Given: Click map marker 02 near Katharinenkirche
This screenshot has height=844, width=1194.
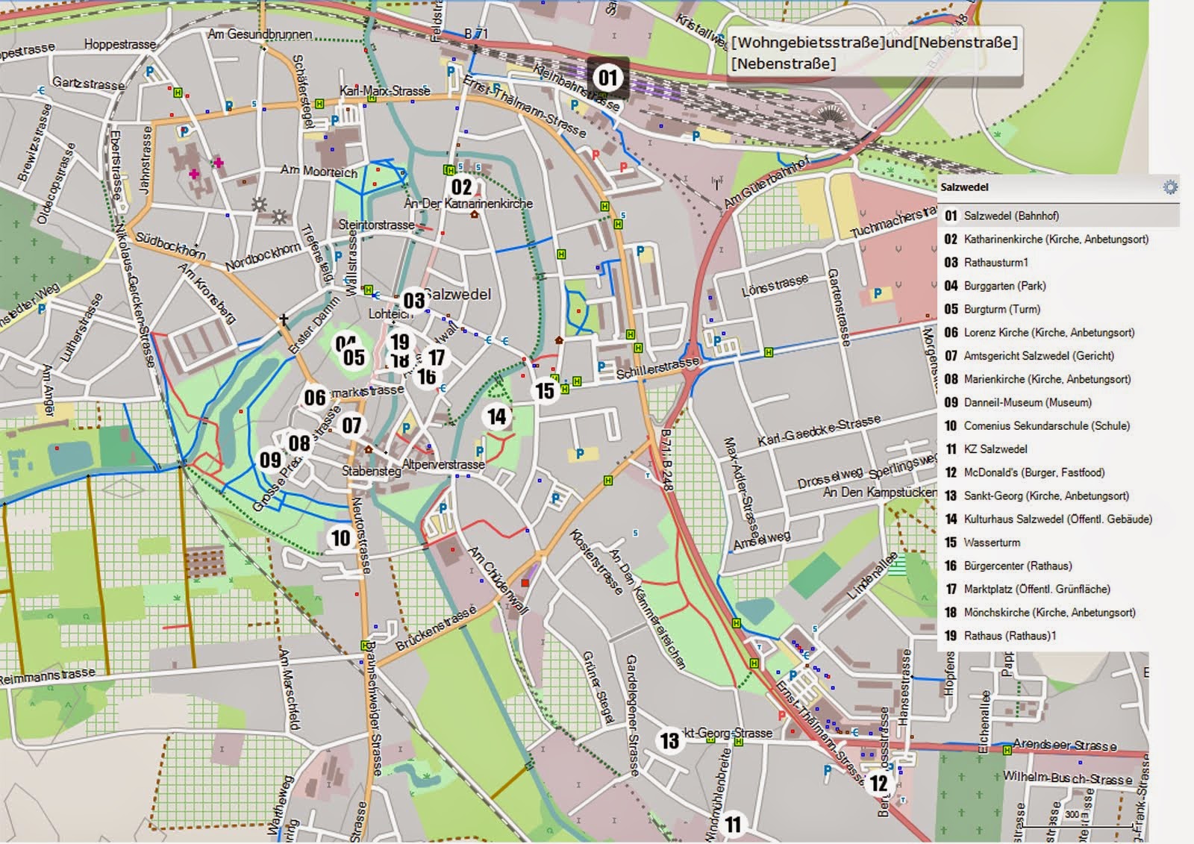Looking at the screenshot, I should [x=462, y=187].
